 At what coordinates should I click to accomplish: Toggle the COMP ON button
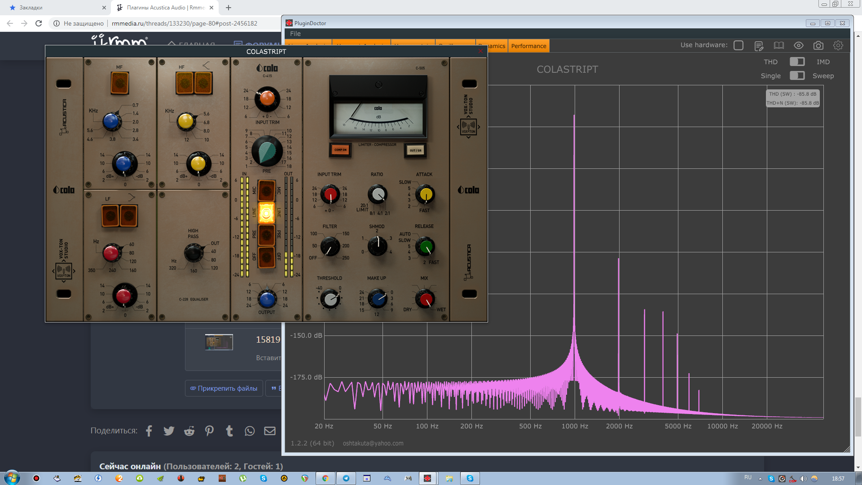pos(340,150)
